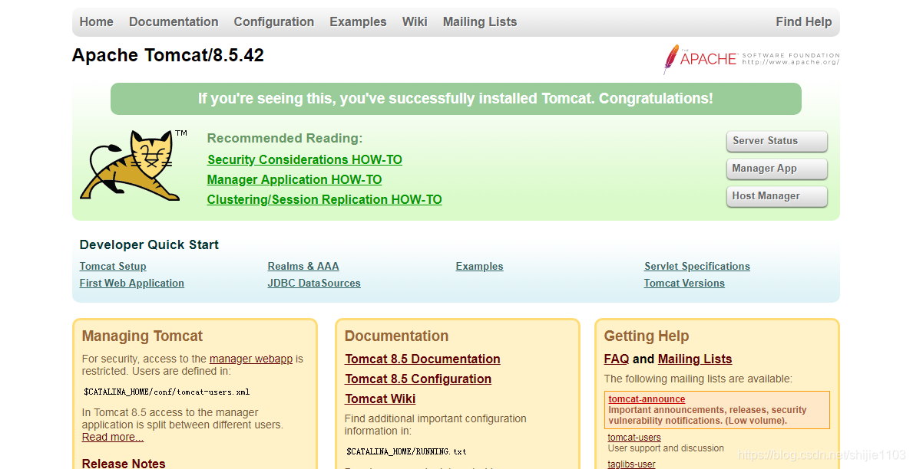Click the Examples link under Developer Quick Start
Viewport: 913px width, 469px height.
point(479,266)
